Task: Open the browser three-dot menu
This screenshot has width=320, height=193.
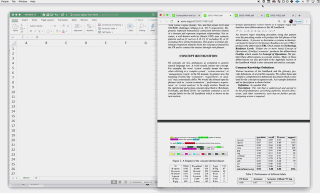Action: click(306, 21)
